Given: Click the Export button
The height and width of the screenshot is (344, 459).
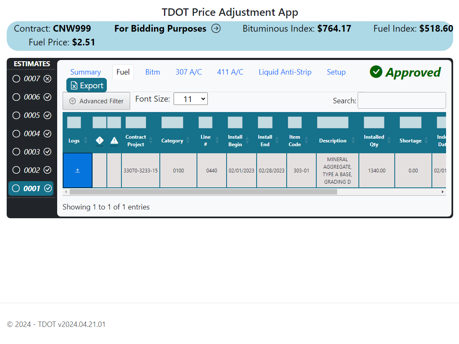Looking at the screenshot, I should (x=87, y=85).
